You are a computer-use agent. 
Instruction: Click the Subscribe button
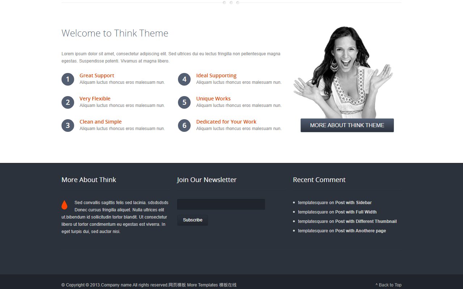point(192,220)
